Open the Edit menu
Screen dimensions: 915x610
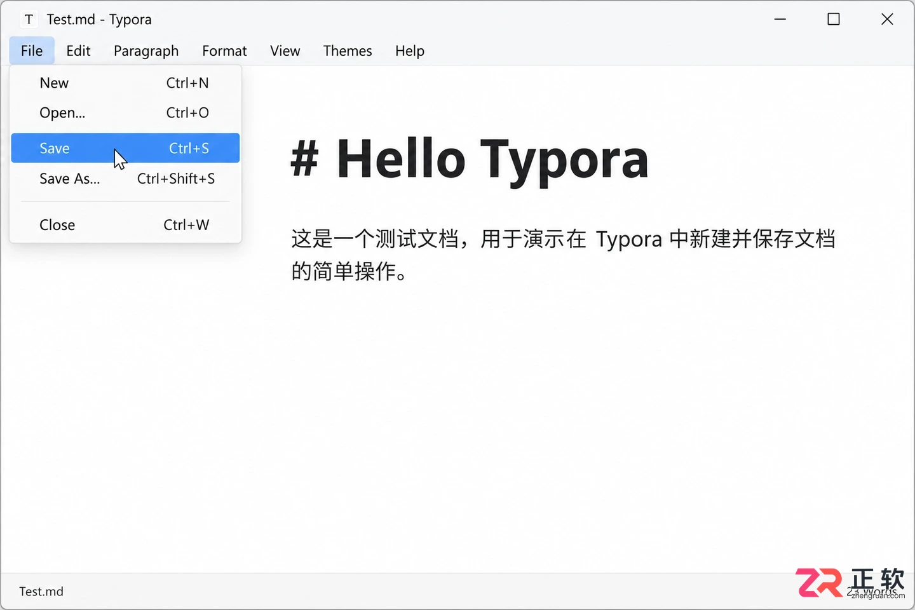tap(78, 51)
